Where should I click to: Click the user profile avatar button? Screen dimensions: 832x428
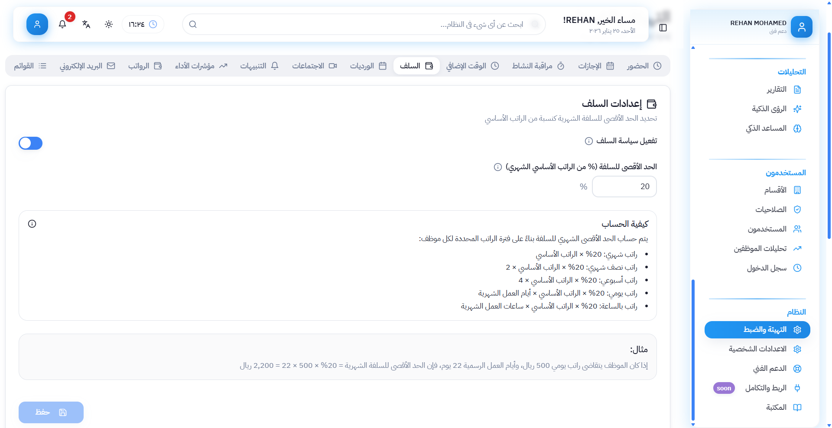point(37,24)
